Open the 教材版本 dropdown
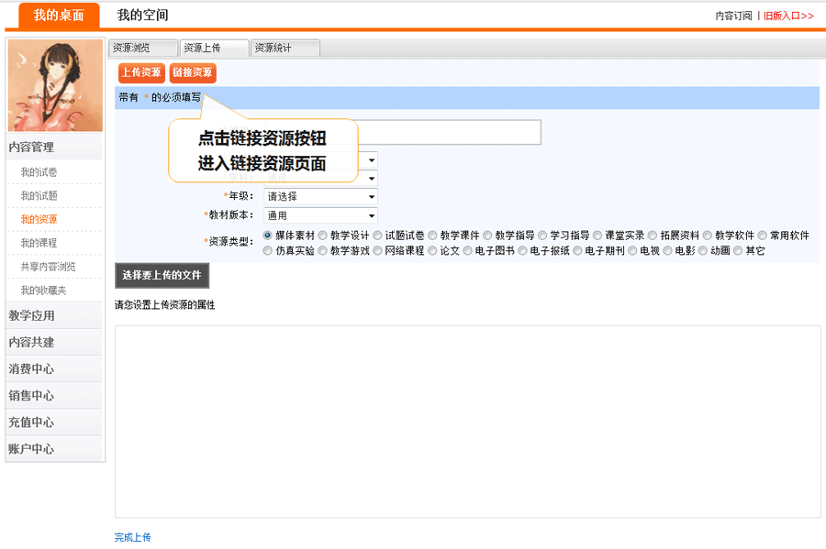The image size is (826, 549). click(320, 215)
